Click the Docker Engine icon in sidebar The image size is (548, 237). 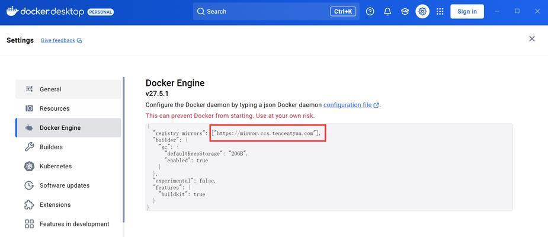[x=30, y=127]
